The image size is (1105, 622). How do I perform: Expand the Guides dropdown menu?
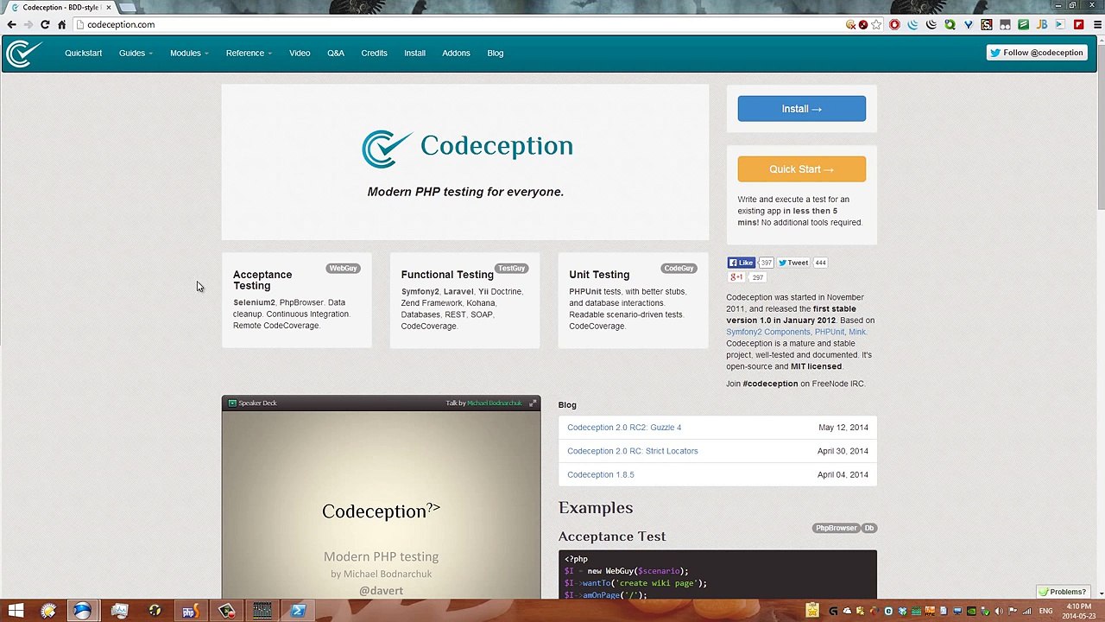(136, 54)
